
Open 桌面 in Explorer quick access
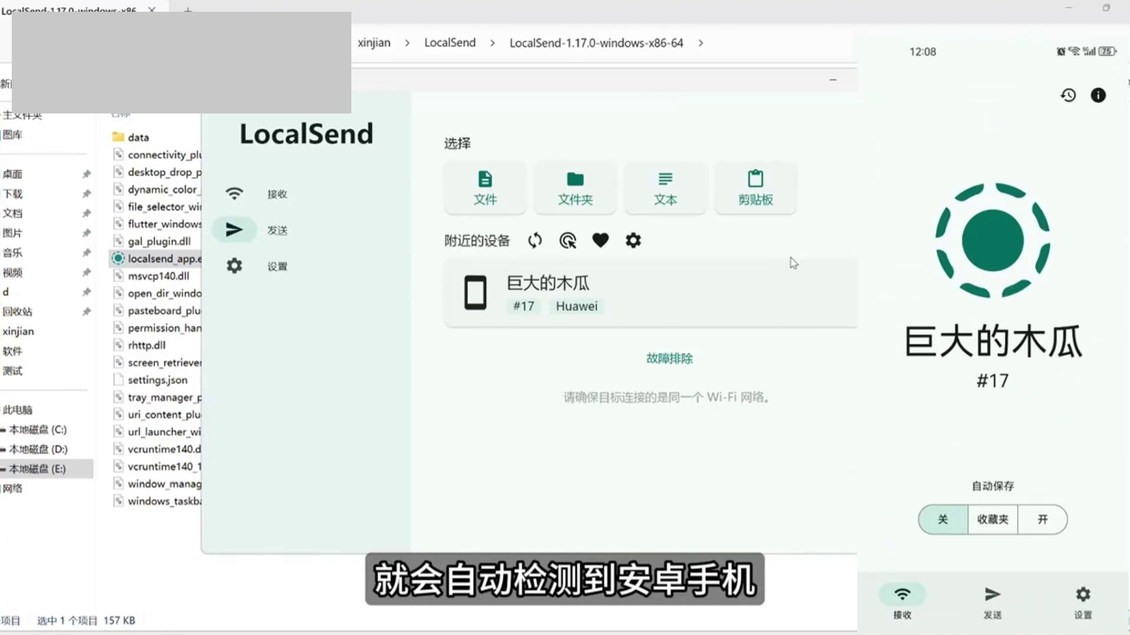(x=12, y=174)
